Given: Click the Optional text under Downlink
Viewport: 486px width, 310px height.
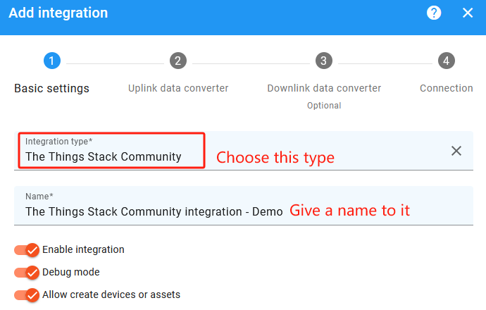Looking at the screenshot, I should (x=324, y=106).
